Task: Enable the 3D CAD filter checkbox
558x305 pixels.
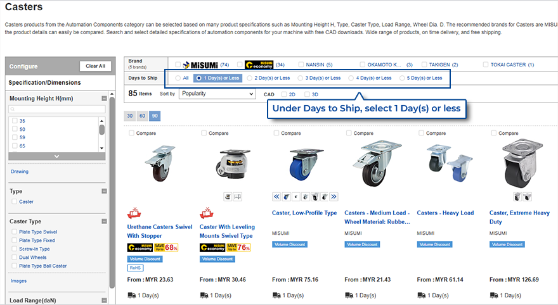Action: pos(307,94)
